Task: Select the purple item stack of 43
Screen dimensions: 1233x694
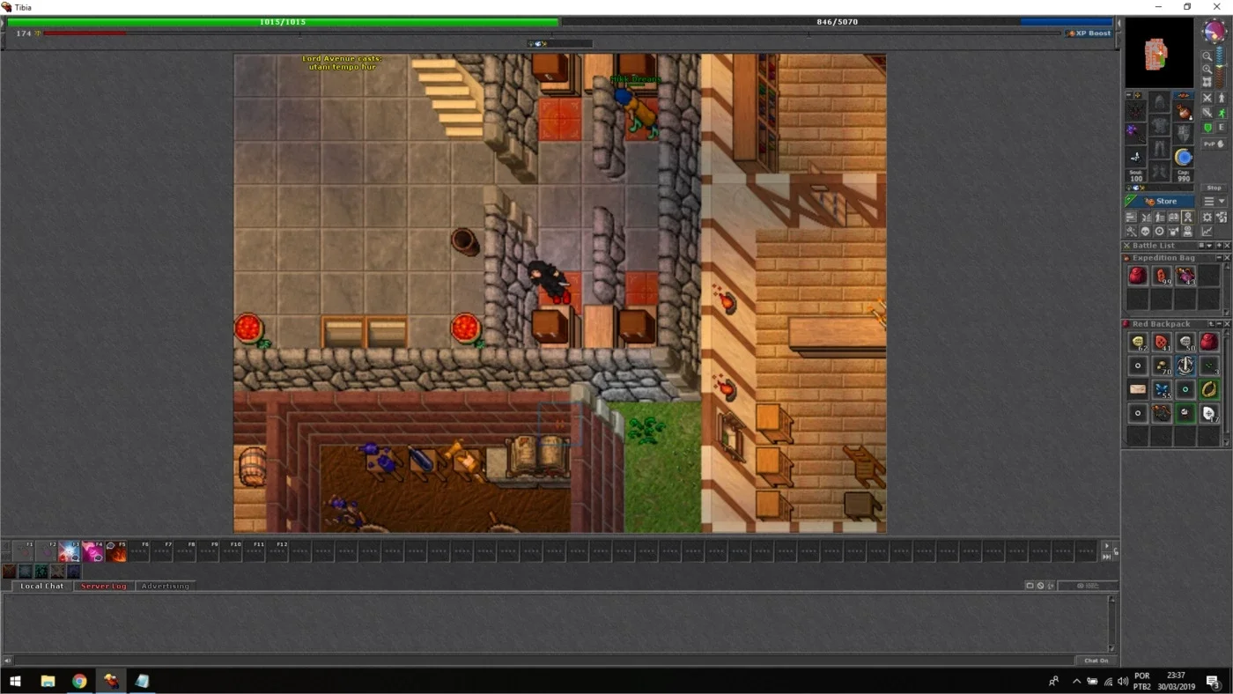Action: (1185, 276)
